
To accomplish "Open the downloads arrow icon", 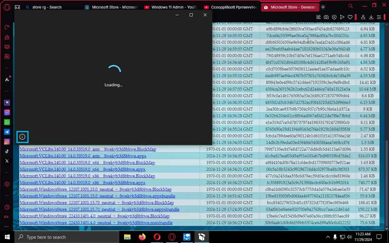I will 371,17.
